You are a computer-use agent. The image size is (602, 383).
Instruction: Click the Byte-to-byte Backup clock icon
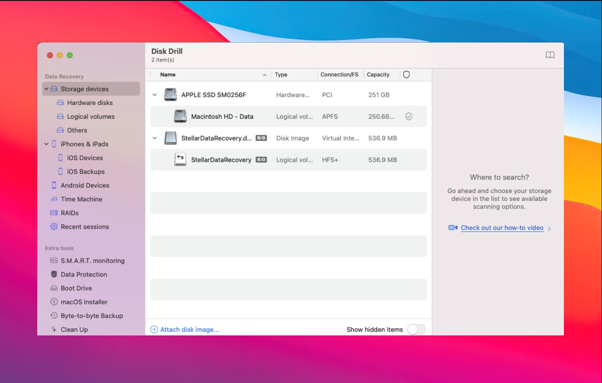54,316
